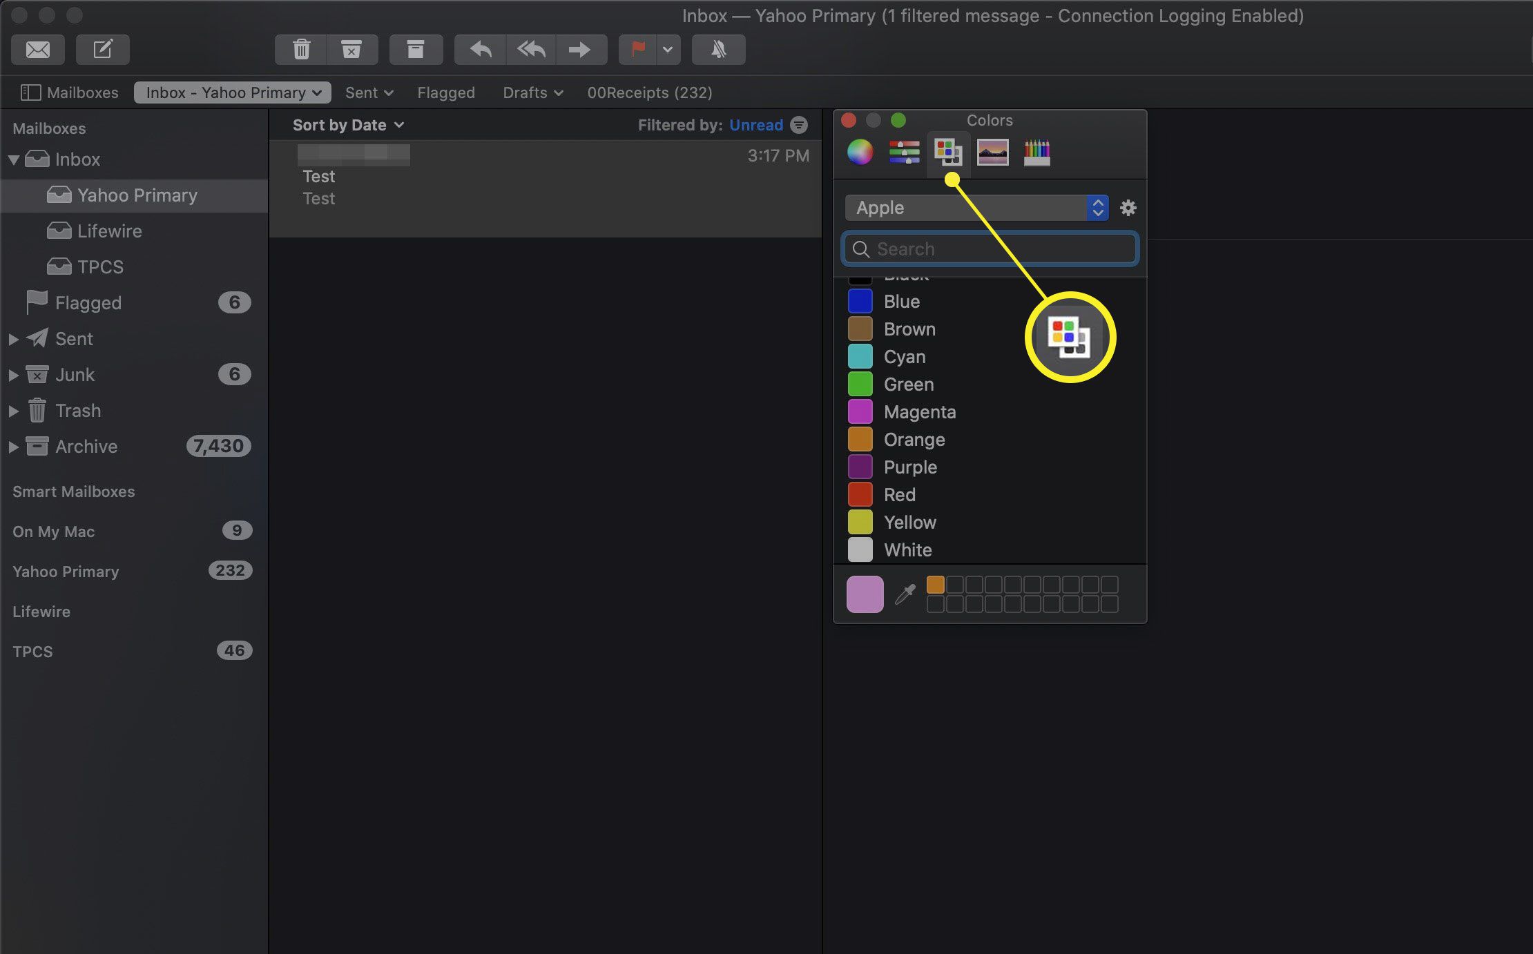
Task: Click the current color well (lavender)
Action: click(865, 594)
